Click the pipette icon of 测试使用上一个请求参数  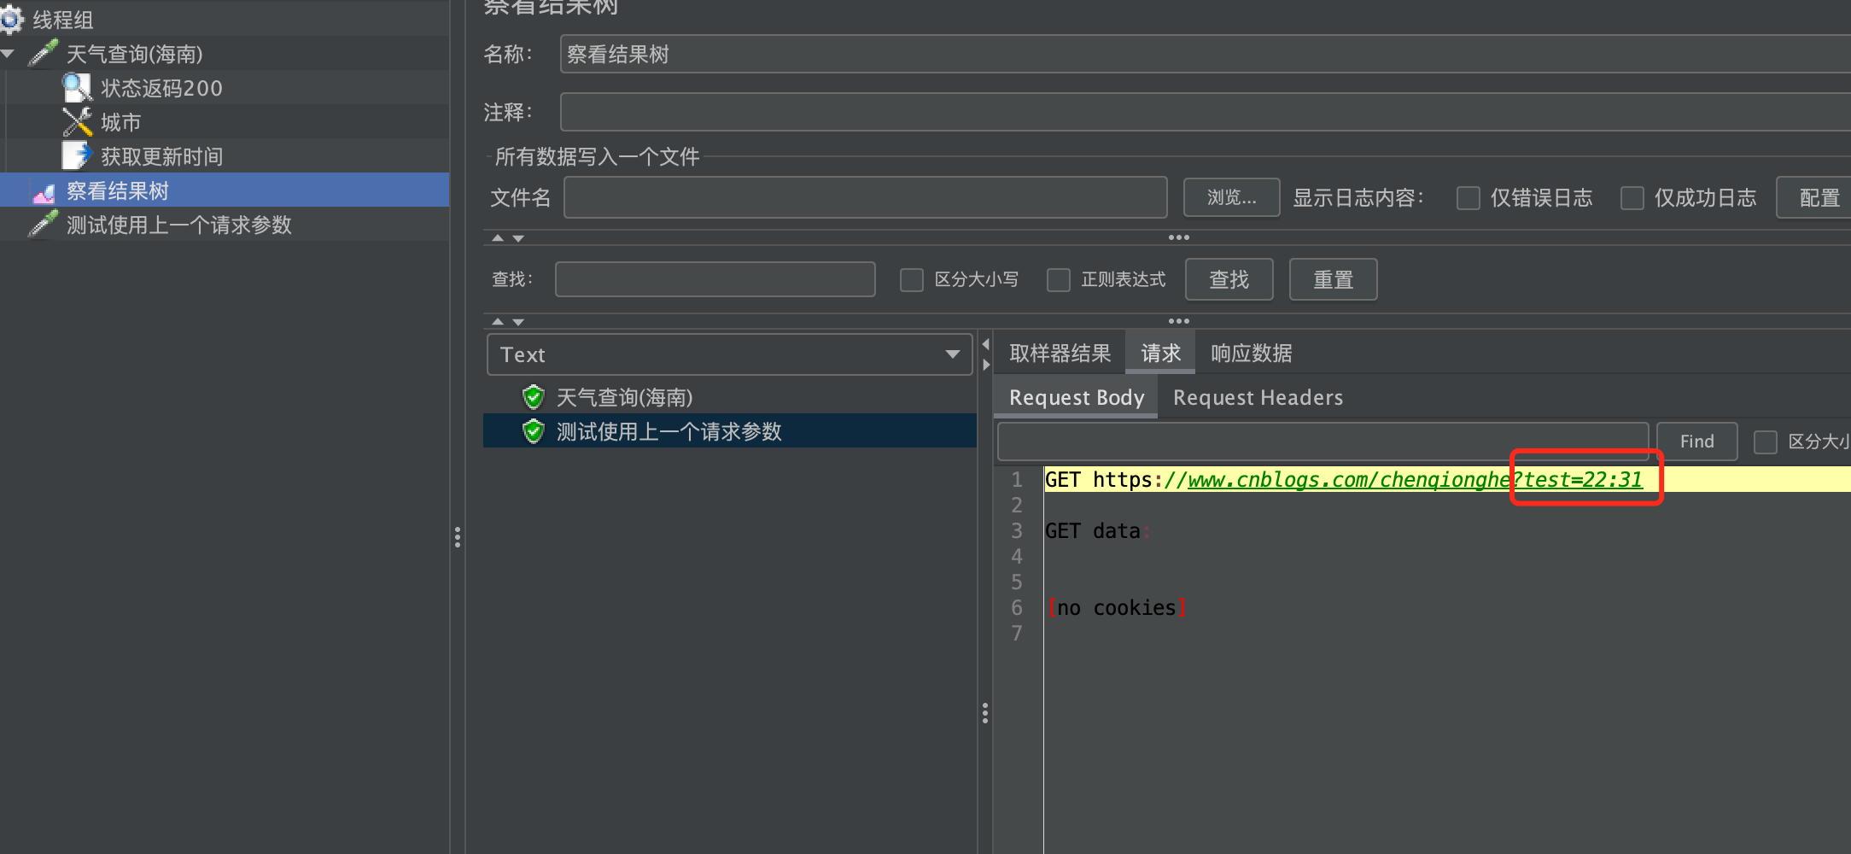click(x=44, y=225)
